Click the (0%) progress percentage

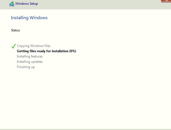point(72,51)
